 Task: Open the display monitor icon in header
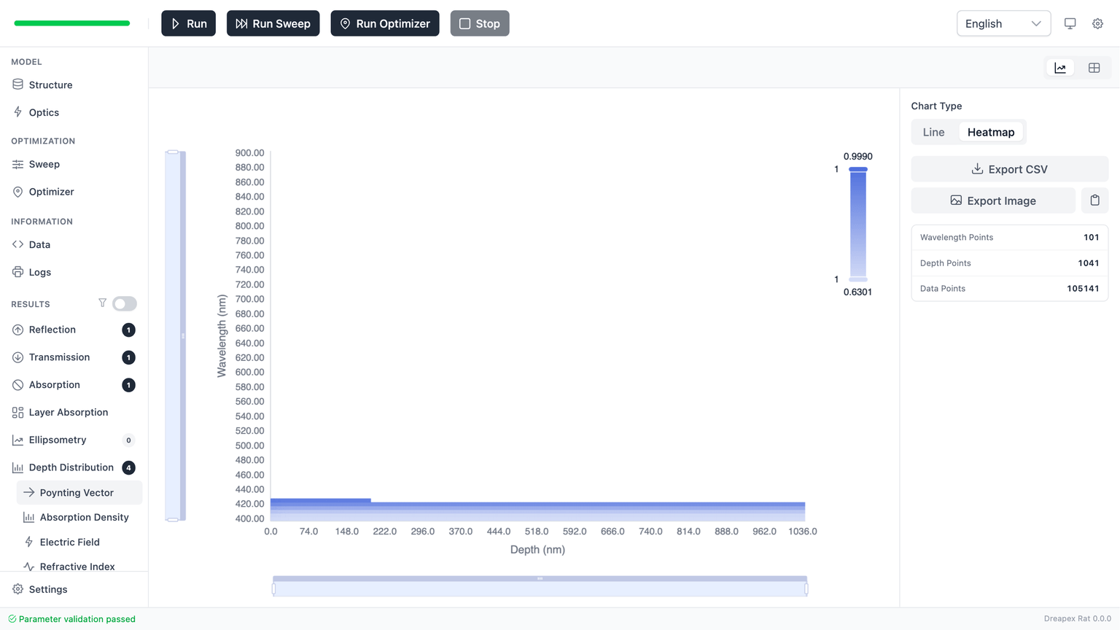(1070, 23)
